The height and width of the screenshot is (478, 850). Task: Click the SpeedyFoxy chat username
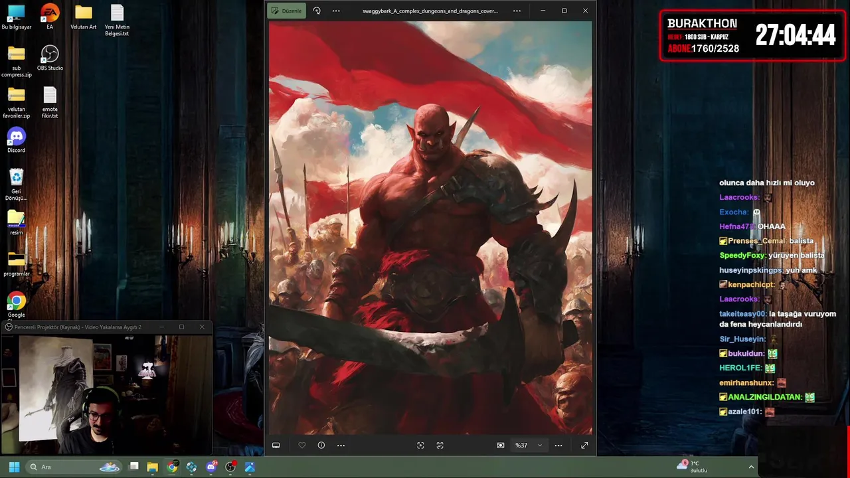[742, 256]
